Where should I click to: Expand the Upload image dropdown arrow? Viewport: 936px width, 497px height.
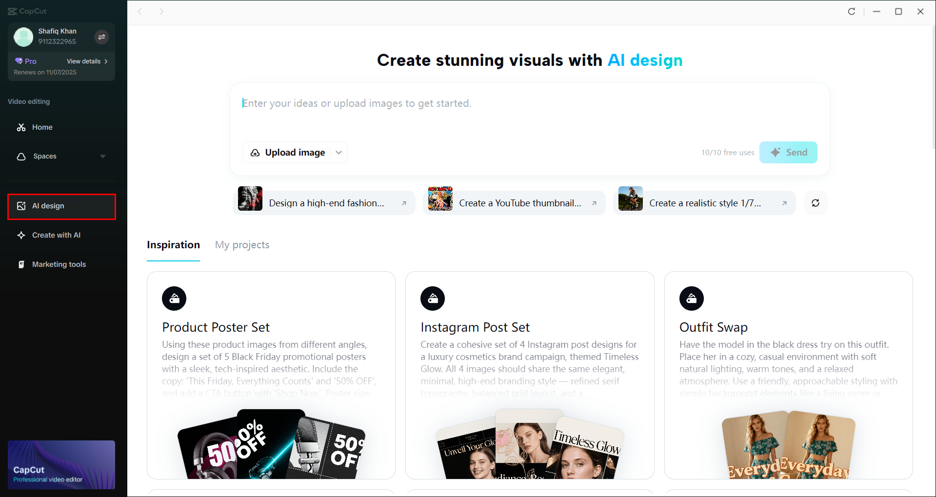(x=339, y=152)
